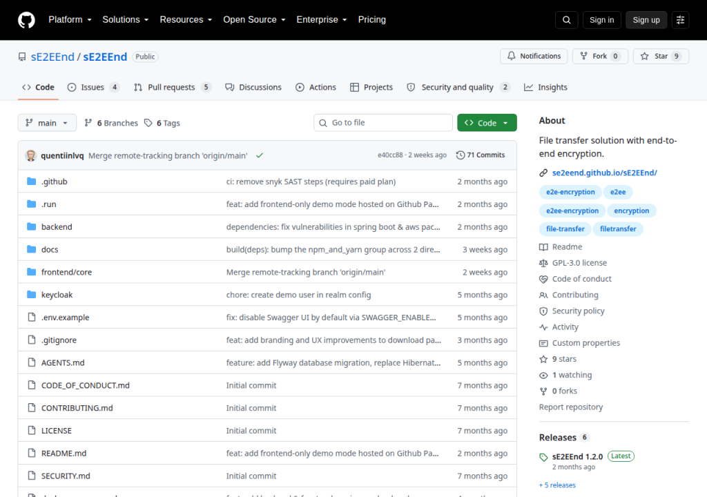This screenshot has width=707, height=497.
Task: Click the docs folder icon
Action: (32, 249)
